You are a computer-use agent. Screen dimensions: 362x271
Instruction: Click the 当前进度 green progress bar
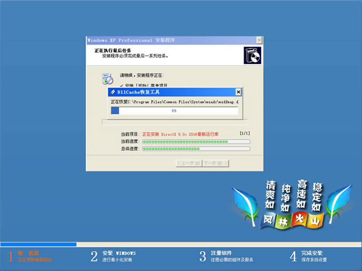(196, 142)
